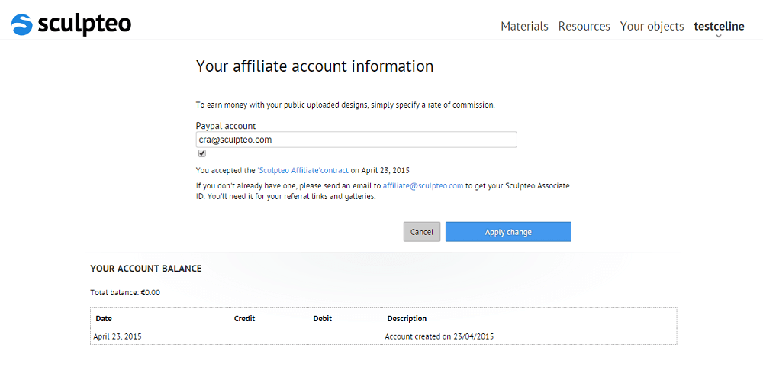
Task: Click the Total balance €0.00 text
Action: click(125, 293)
